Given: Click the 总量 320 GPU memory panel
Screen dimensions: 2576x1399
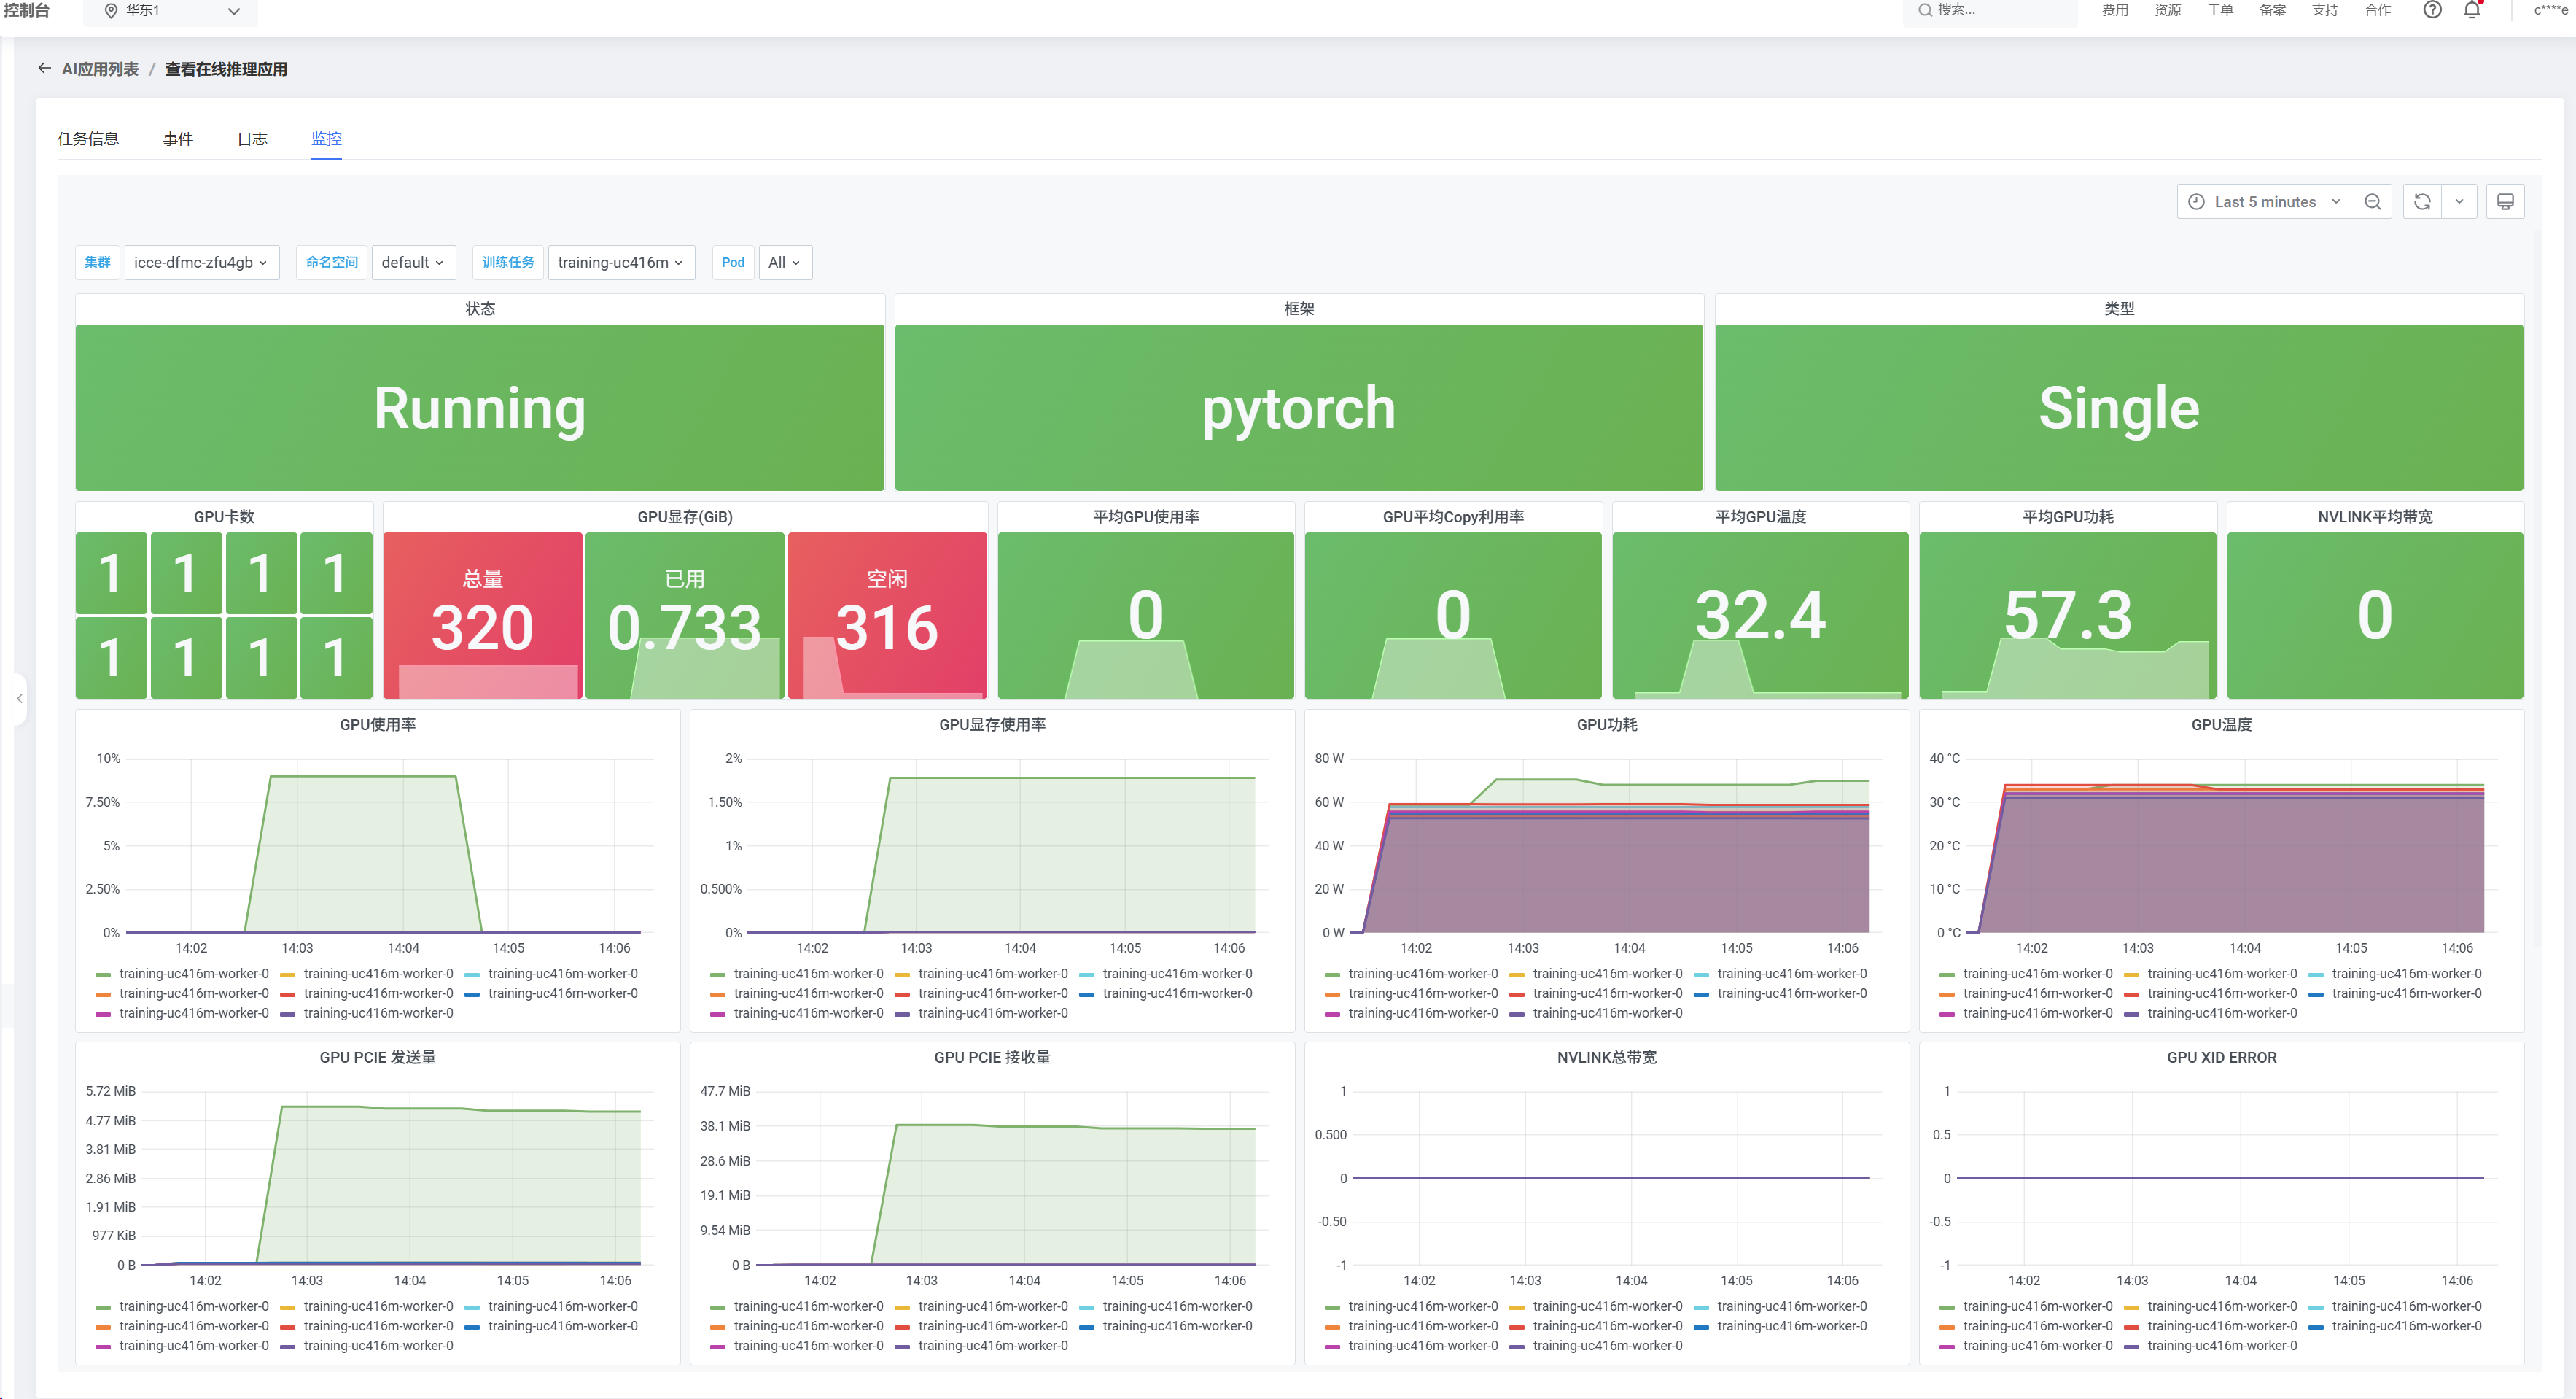Looking at the screenshot, I should 482,614.
